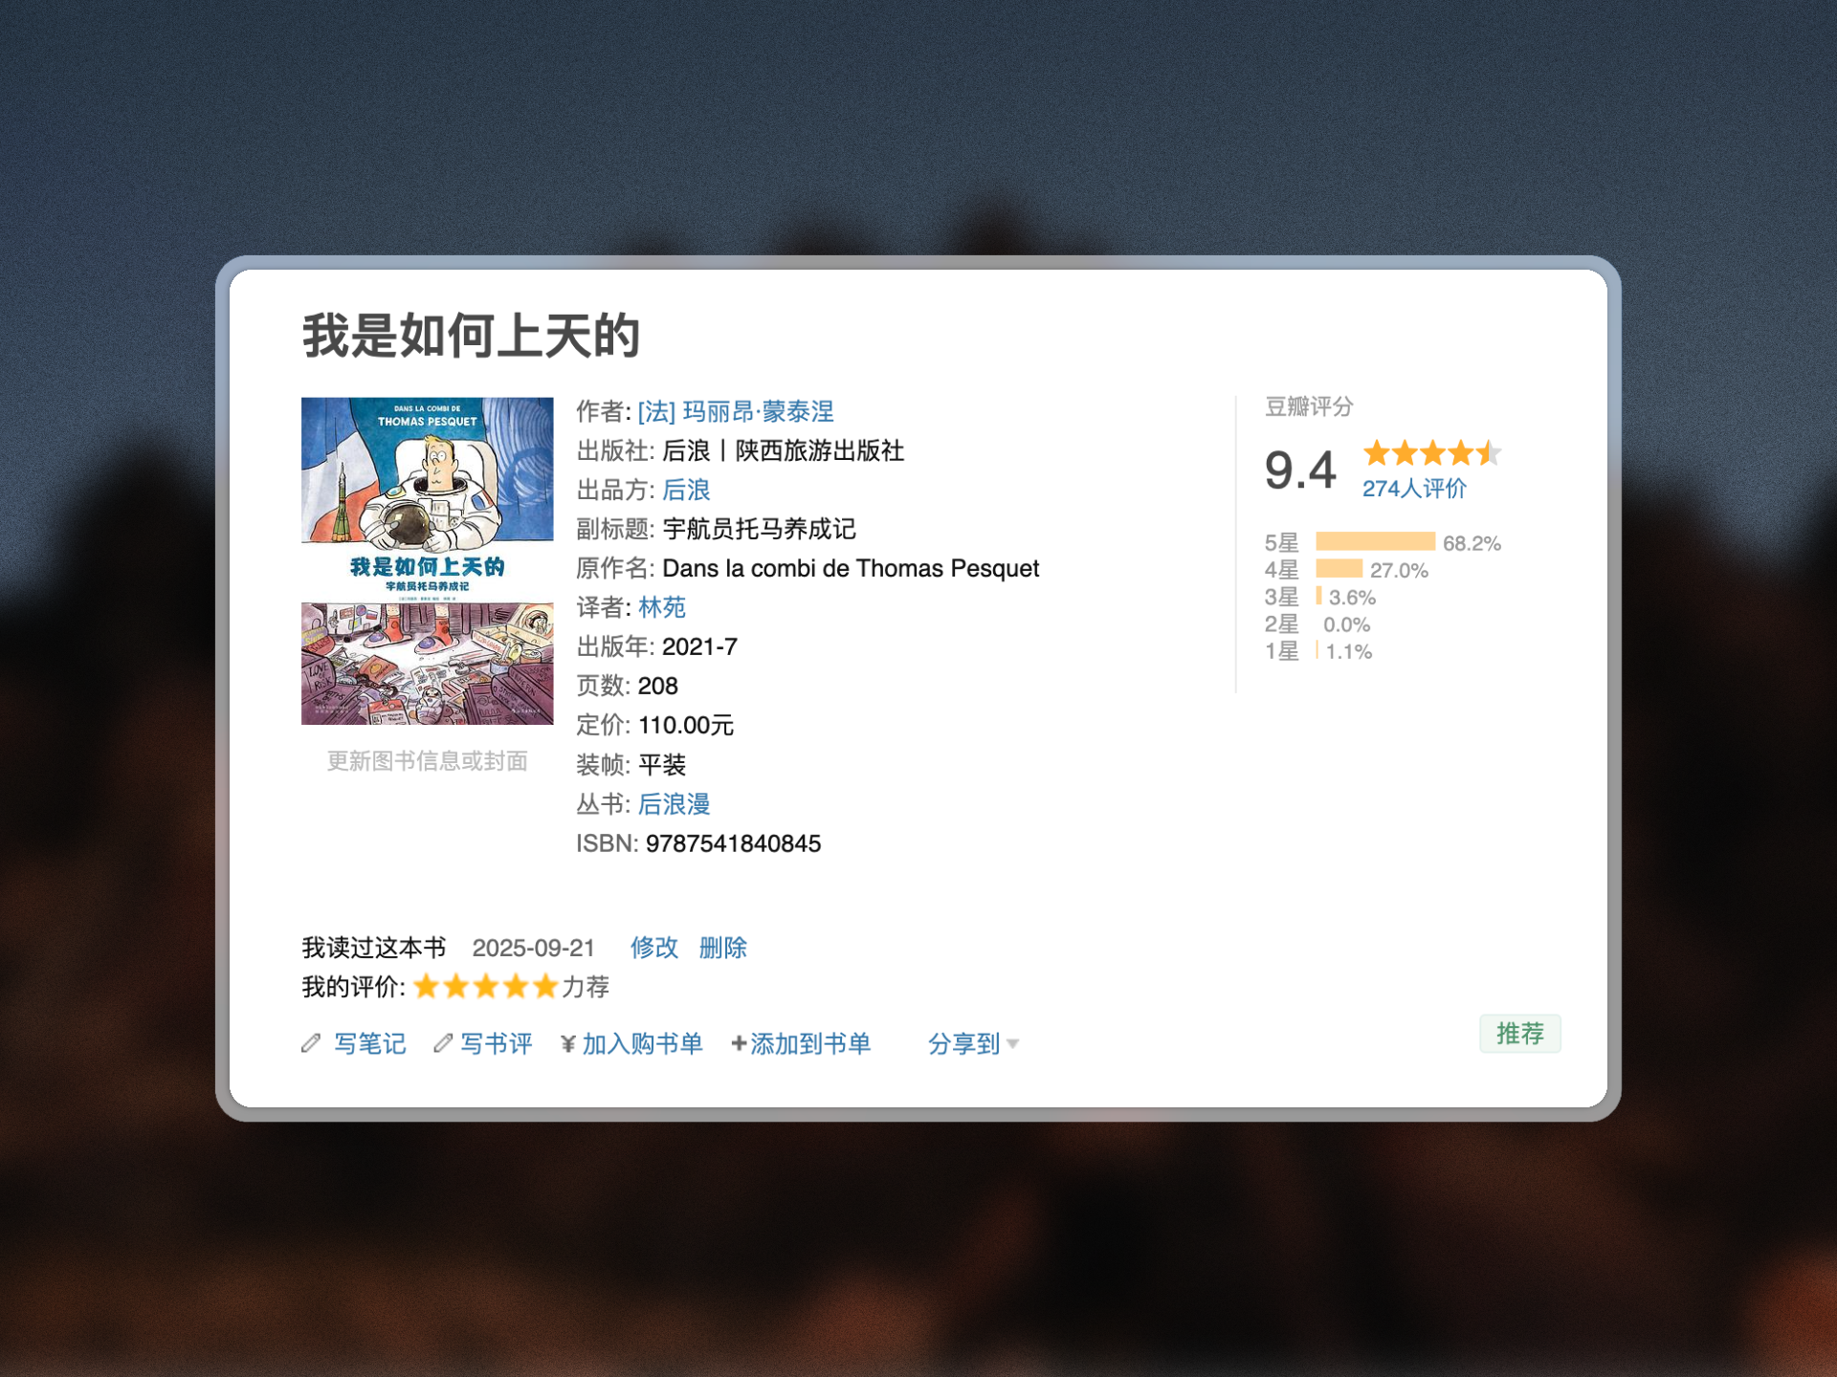This screenshot has height=1377, width=1837.
Task: Open the 后浪漫 series link
Action: [674, 804]
